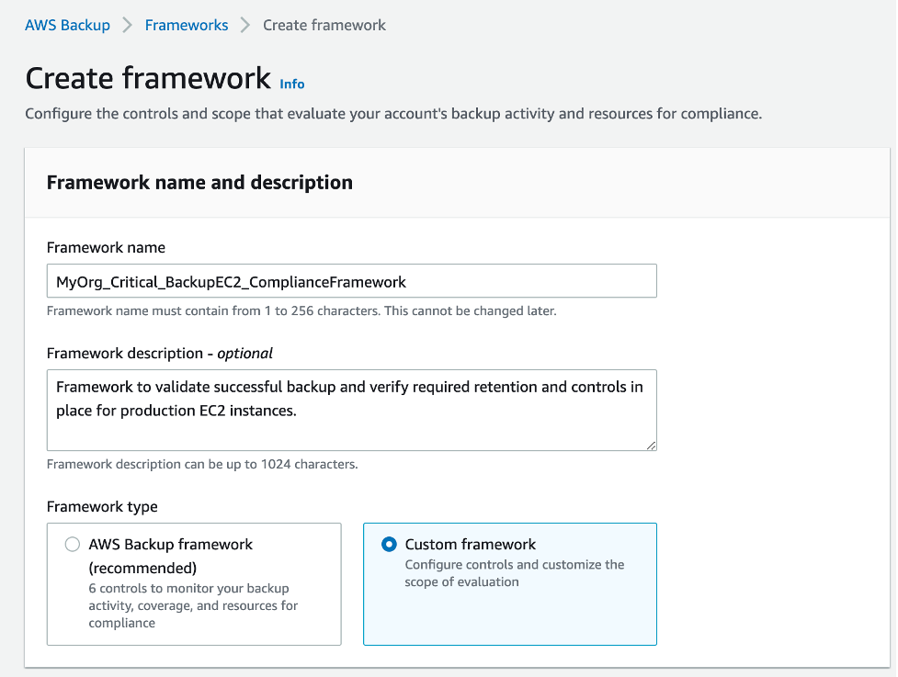Image resolution: width=898 pixels, height=677 pixels.
Task: Click the AWS Backup framework card
Action: click(x=193, y=584)
